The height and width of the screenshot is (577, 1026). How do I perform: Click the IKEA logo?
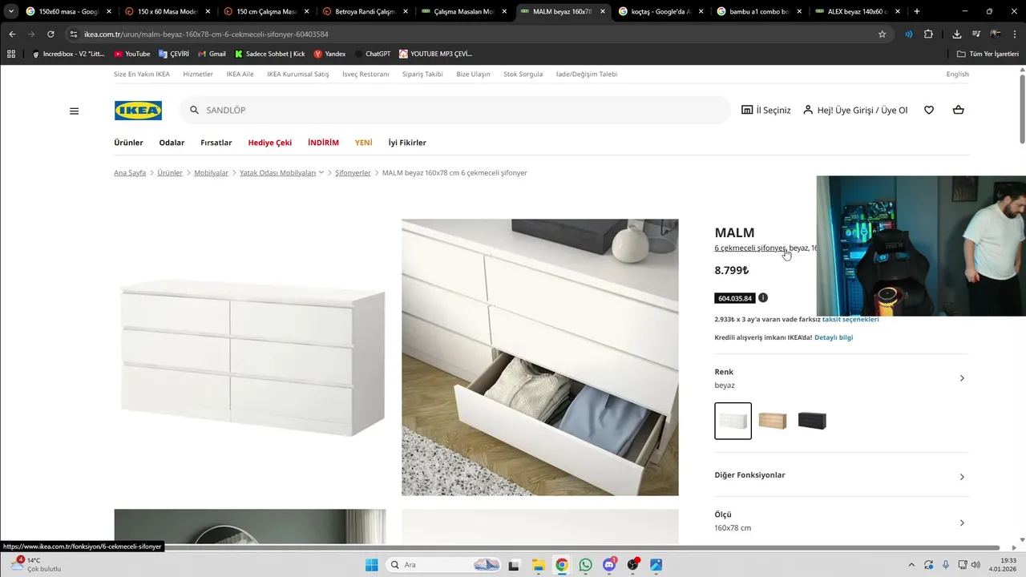coord(138,111)
